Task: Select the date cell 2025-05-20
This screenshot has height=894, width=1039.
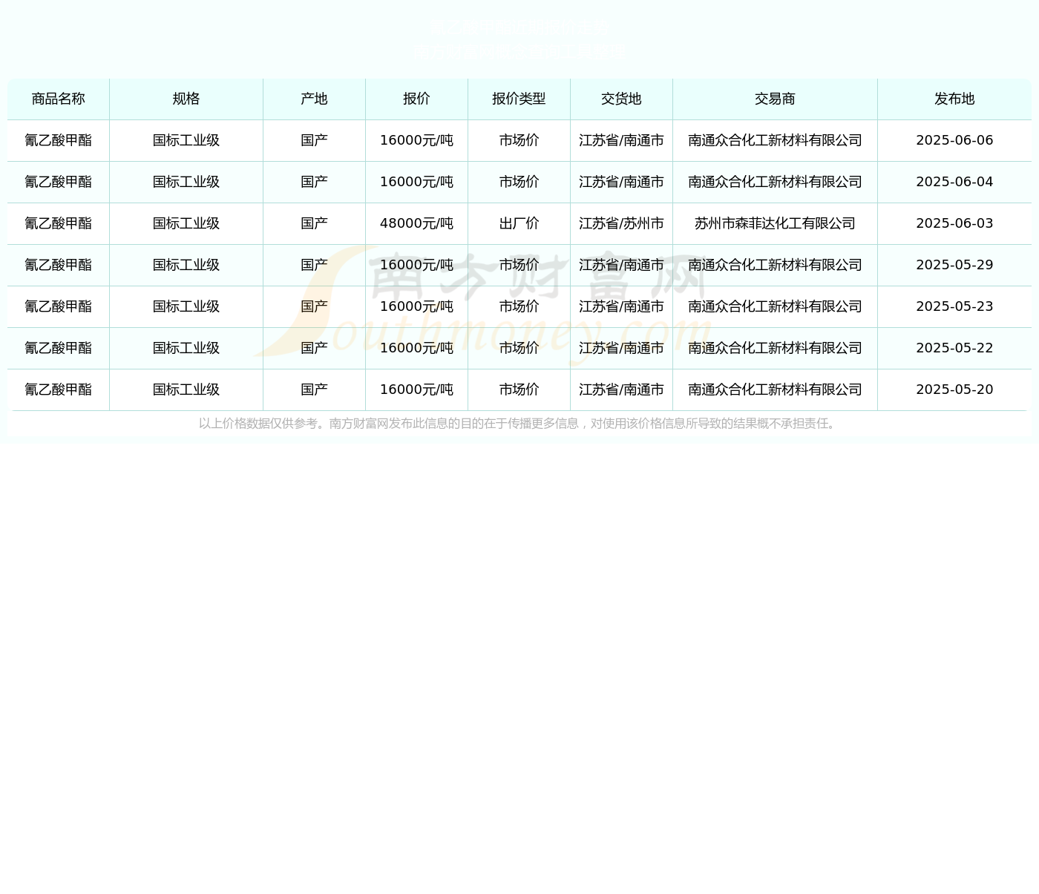Action: [954, 390]
